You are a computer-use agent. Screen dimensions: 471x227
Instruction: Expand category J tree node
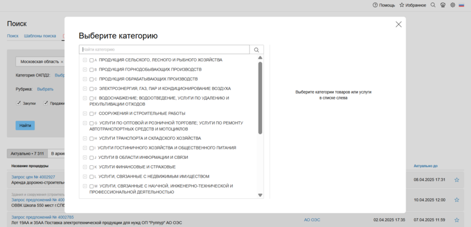click(85, 158)
